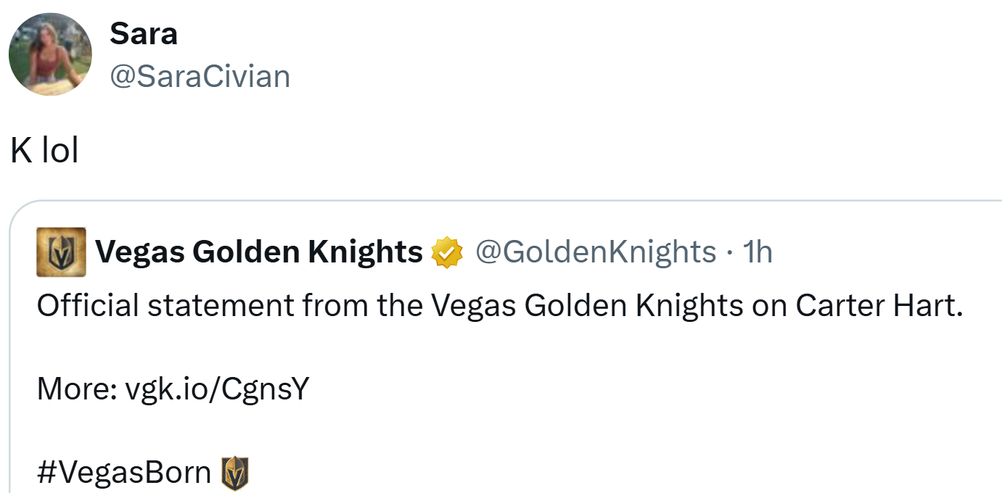The height and width of the screenshot is (493, 1002).
Task: Click "Golden Knights" within the statement sentence
Action: tap(633, 307)
